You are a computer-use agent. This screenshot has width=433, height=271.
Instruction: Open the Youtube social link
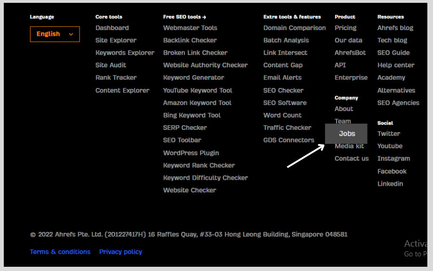tap(390, 146)
